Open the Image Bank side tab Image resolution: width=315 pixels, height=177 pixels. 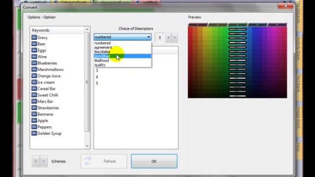[x=299, y=118]
